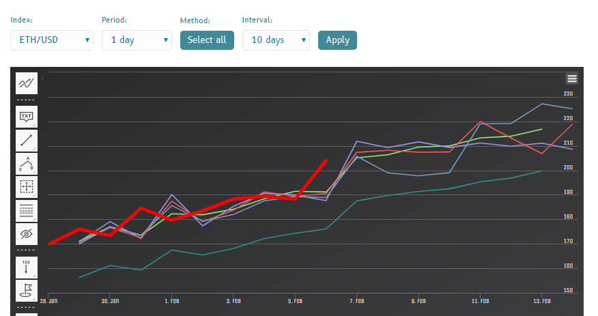Select the 123 vertical counter tool

pyautogui.click(x=27, y=268)
